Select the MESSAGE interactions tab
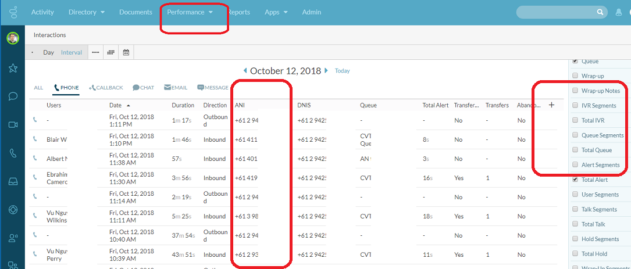 pos(212,88)
